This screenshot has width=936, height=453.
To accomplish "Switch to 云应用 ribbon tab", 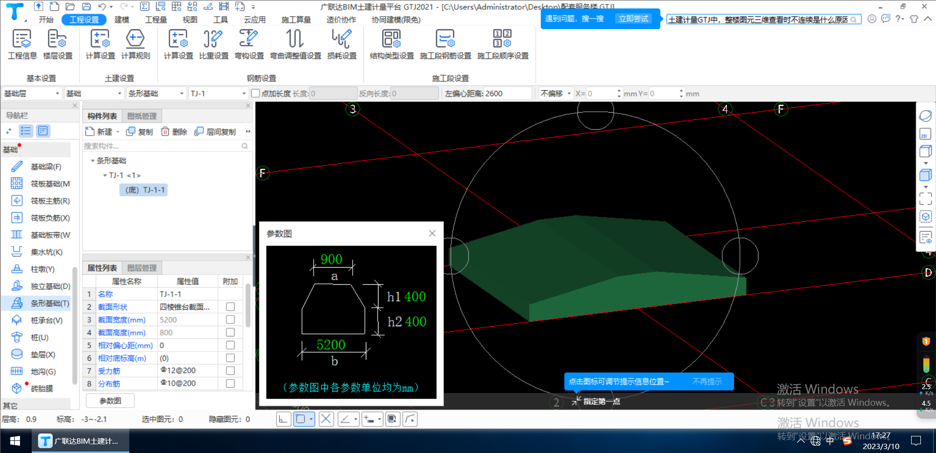I will coord(255,20).
